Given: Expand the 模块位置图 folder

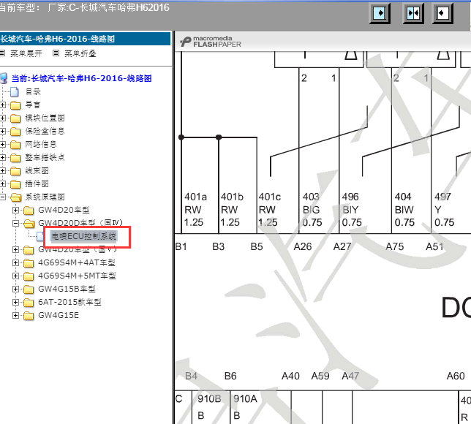Looking at the screenshot, I should 3,118.
